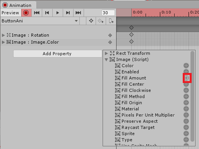Click the Add Event icon
The height and width of the screenshot is (149, 199).
(x=111, y=21)
